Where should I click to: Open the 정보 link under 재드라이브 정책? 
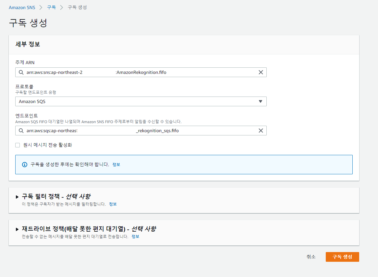click(x=135, y=237)
